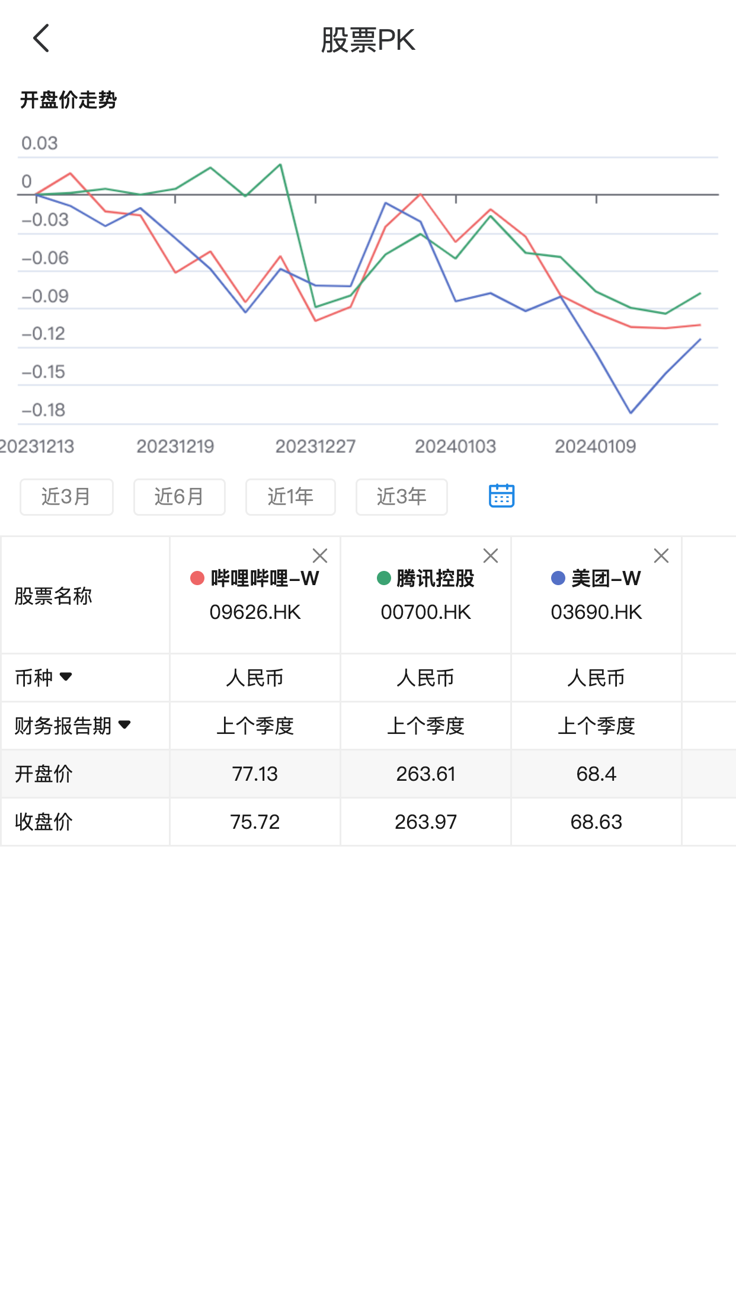This screenshot has height=1309, width=736.
Task: Select the 开盘价 row label
Action: coord(44,774)
